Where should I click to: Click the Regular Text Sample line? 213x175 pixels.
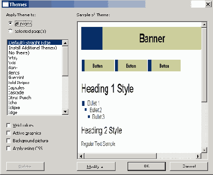click(98, 144)
